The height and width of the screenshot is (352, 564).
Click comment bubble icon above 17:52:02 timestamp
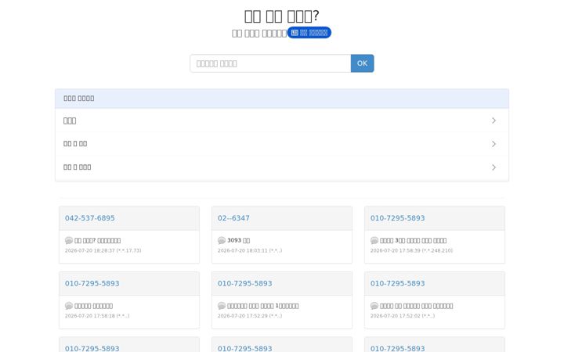[x=374, y=306]
